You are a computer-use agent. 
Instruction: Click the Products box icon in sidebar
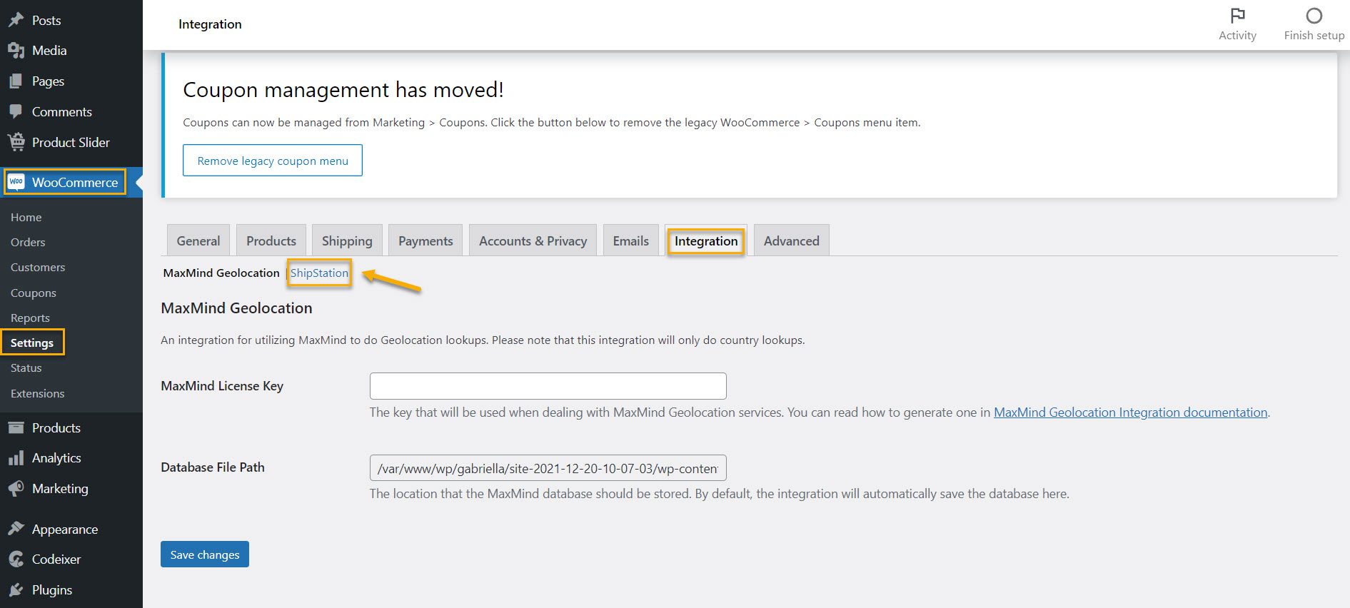[16, 427]
